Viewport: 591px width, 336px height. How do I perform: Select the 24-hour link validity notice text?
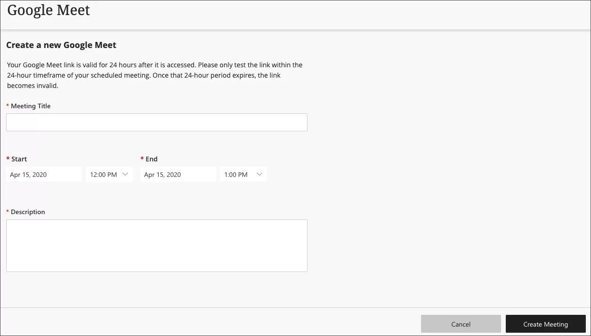pyautogui.click(x=154, y=75)
